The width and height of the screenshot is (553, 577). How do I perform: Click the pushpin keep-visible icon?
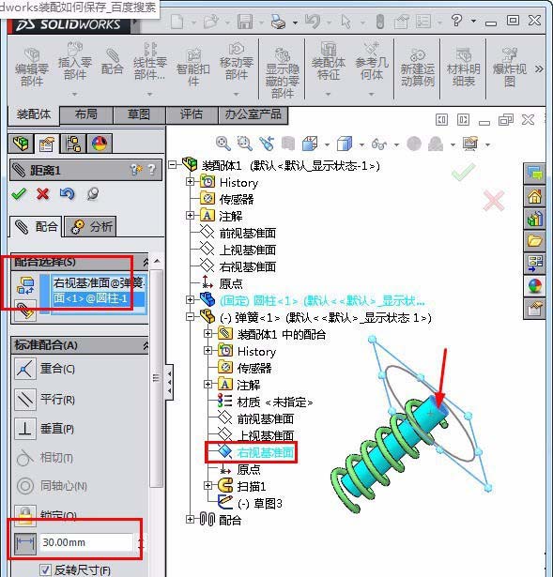[x=92, y=194]
